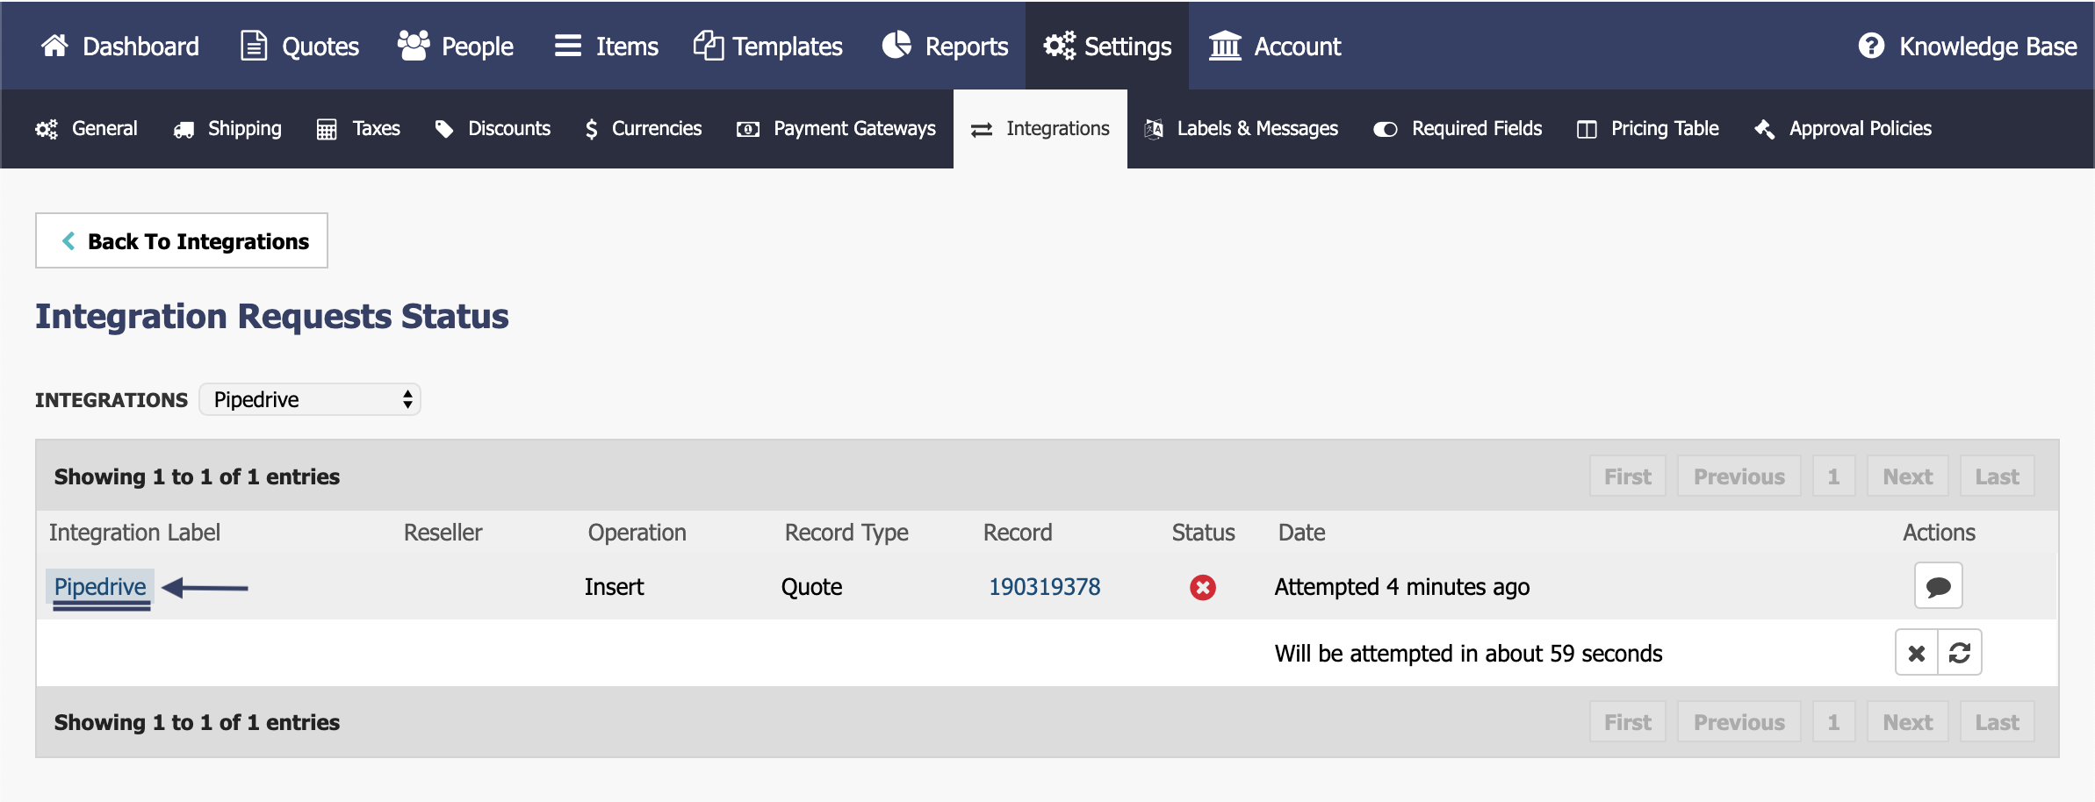
Task: Click the Record Type column header
Action: coord(846,533)
